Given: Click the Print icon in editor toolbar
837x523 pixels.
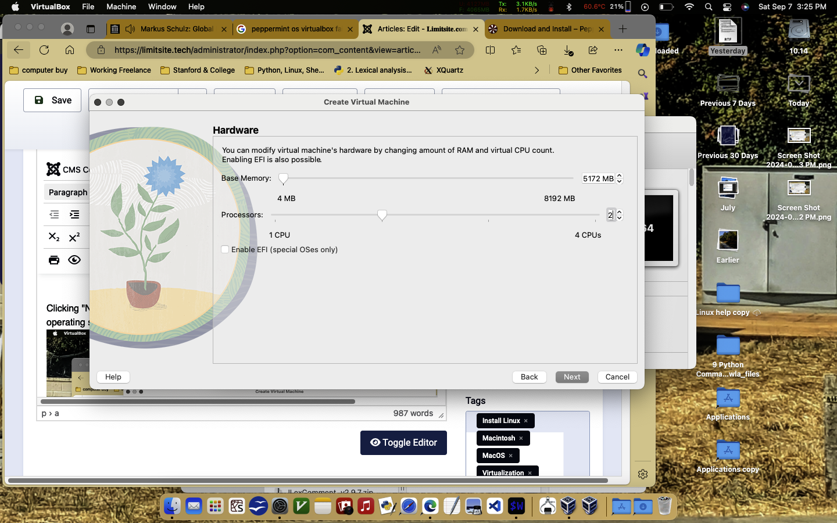Looking at the screenshot, I should pyautogui.click(x=54, y=260).
